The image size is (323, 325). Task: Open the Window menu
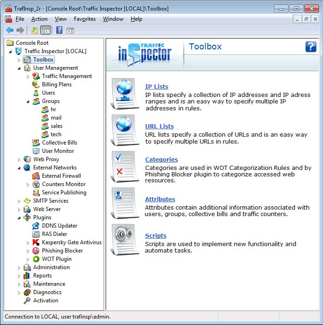(113, 19)
